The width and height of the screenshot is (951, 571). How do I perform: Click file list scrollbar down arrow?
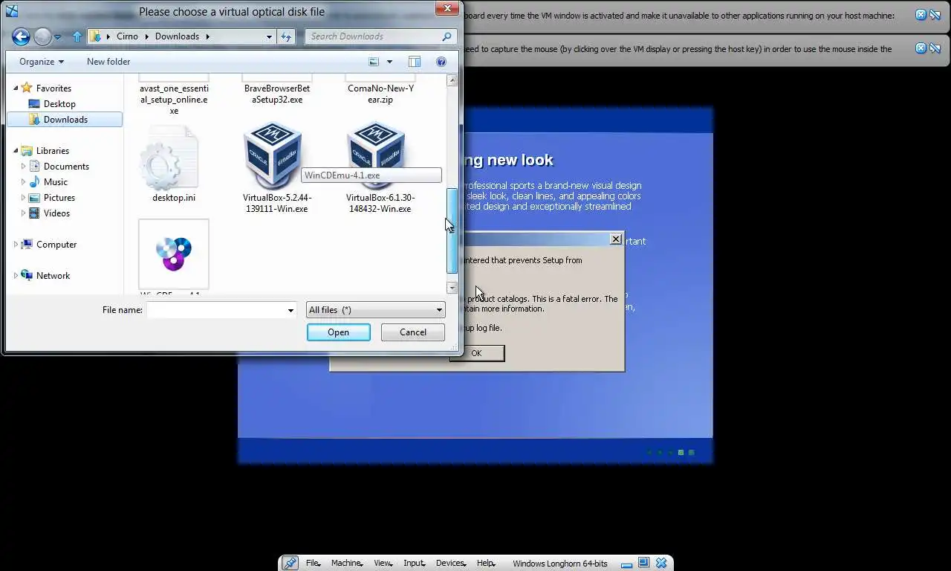pyautogui.click(x=452, y=288)
